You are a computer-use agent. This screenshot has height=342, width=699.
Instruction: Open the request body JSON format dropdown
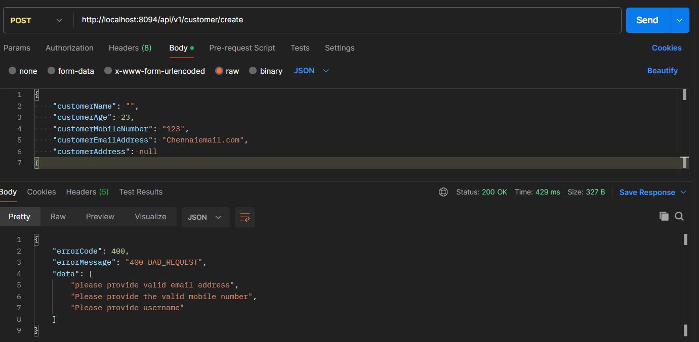pos(311,71)
